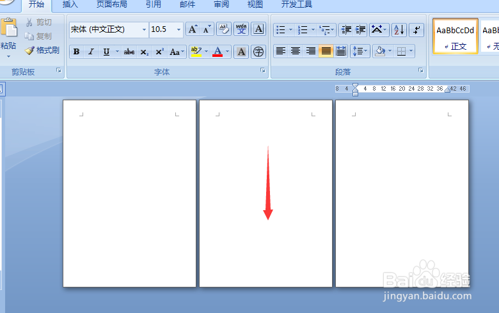Toggle Bold formatting
The height and width of the screenshot is (313, 499).
tap(76, 52)
